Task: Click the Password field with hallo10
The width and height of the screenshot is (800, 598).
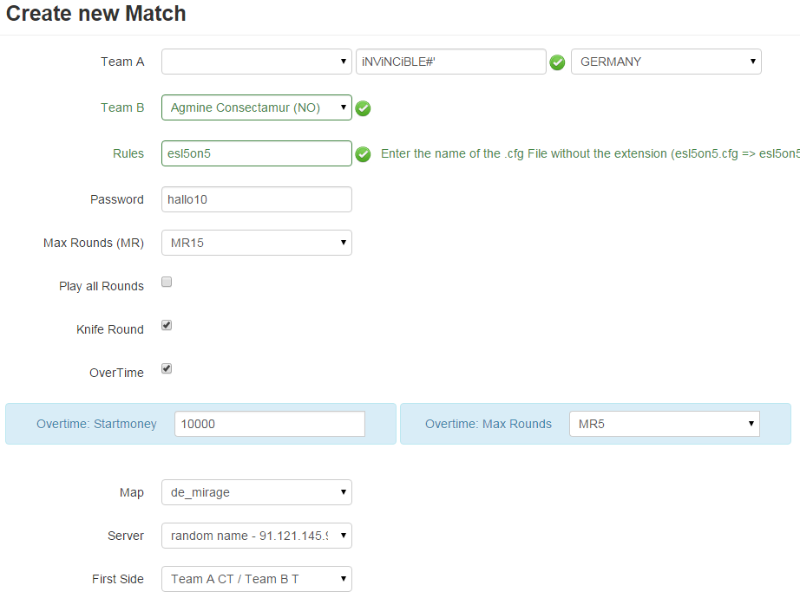Action: (256, 199)
